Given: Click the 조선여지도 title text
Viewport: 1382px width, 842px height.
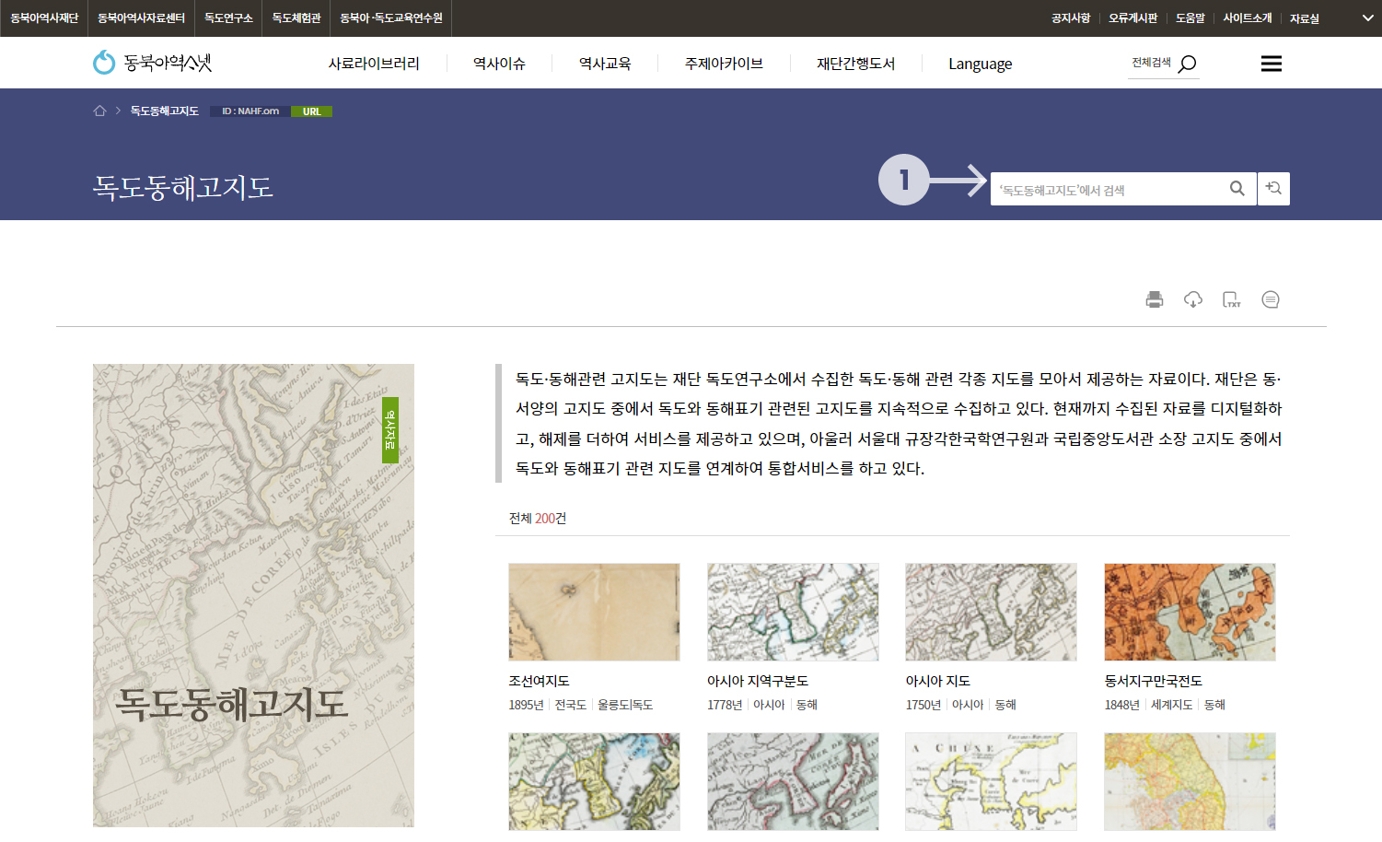Looking at the screenshot, I should click(x=540, y=681).
